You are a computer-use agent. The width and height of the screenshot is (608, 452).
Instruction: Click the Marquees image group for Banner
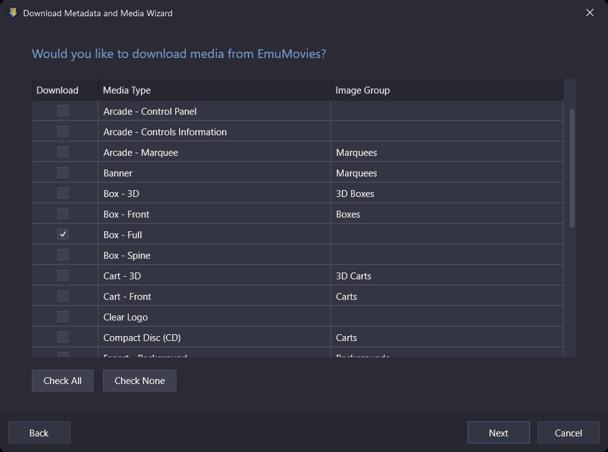447,173
